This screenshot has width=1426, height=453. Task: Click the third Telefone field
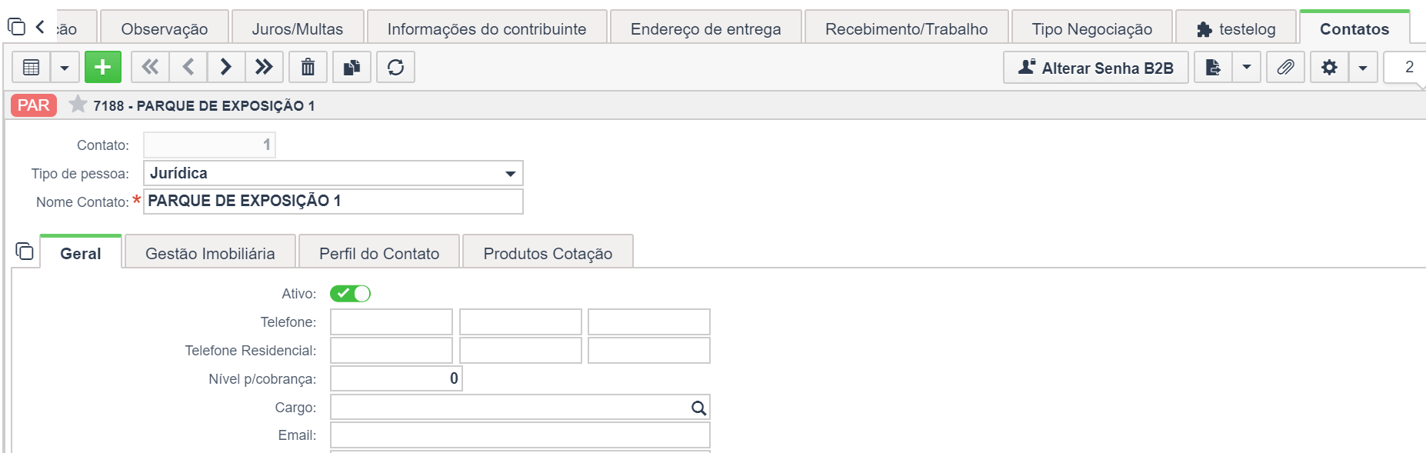point(649,322)
